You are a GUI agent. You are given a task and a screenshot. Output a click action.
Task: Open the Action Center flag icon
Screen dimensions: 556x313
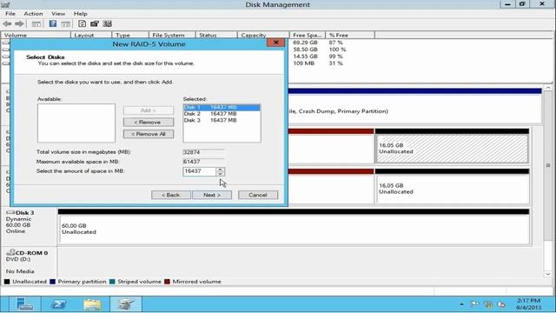[474, 304]
